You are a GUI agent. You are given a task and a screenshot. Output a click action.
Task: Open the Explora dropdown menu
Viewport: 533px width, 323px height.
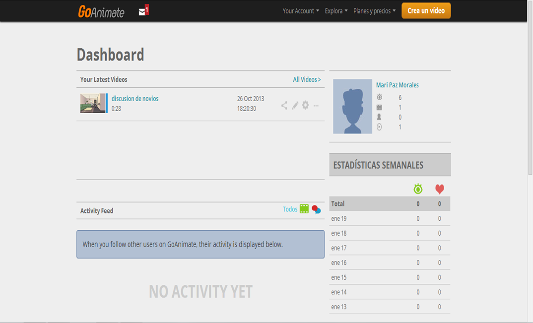click(x=336, y=11)
